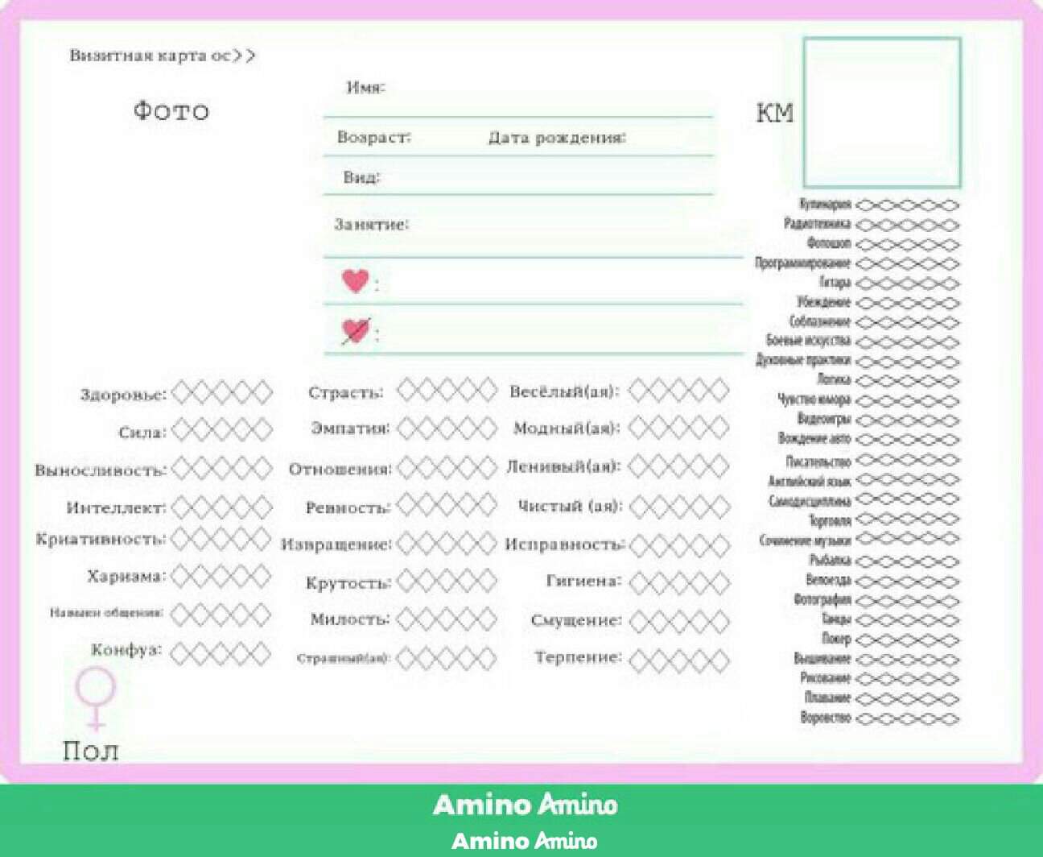Viewport: 1043px width, 857px height.
Task: Click the 'Рыбалка' skill label
Action: (x=830, y=561)
